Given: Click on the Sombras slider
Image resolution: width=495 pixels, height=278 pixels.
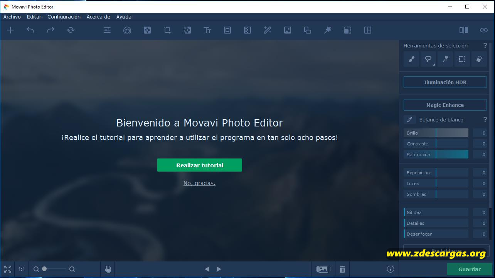Looking at the screenshot, I should coord(436,194).
